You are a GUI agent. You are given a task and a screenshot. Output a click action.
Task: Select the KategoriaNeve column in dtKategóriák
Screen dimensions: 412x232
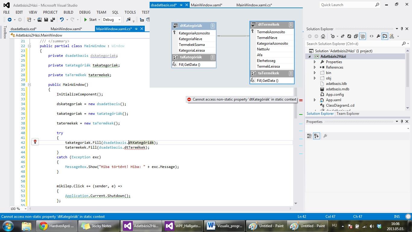190,39
